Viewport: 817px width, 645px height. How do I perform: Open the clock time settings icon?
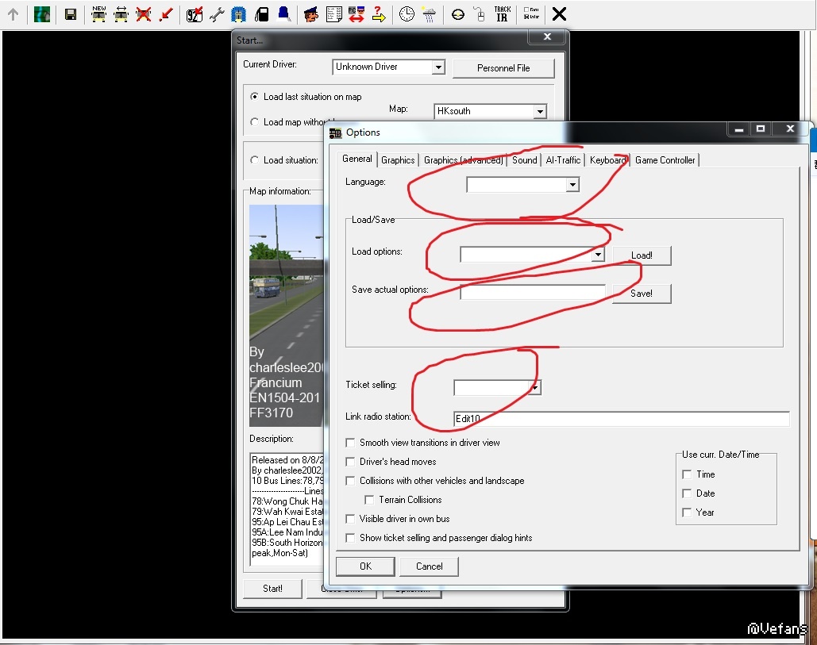[407, 14]
